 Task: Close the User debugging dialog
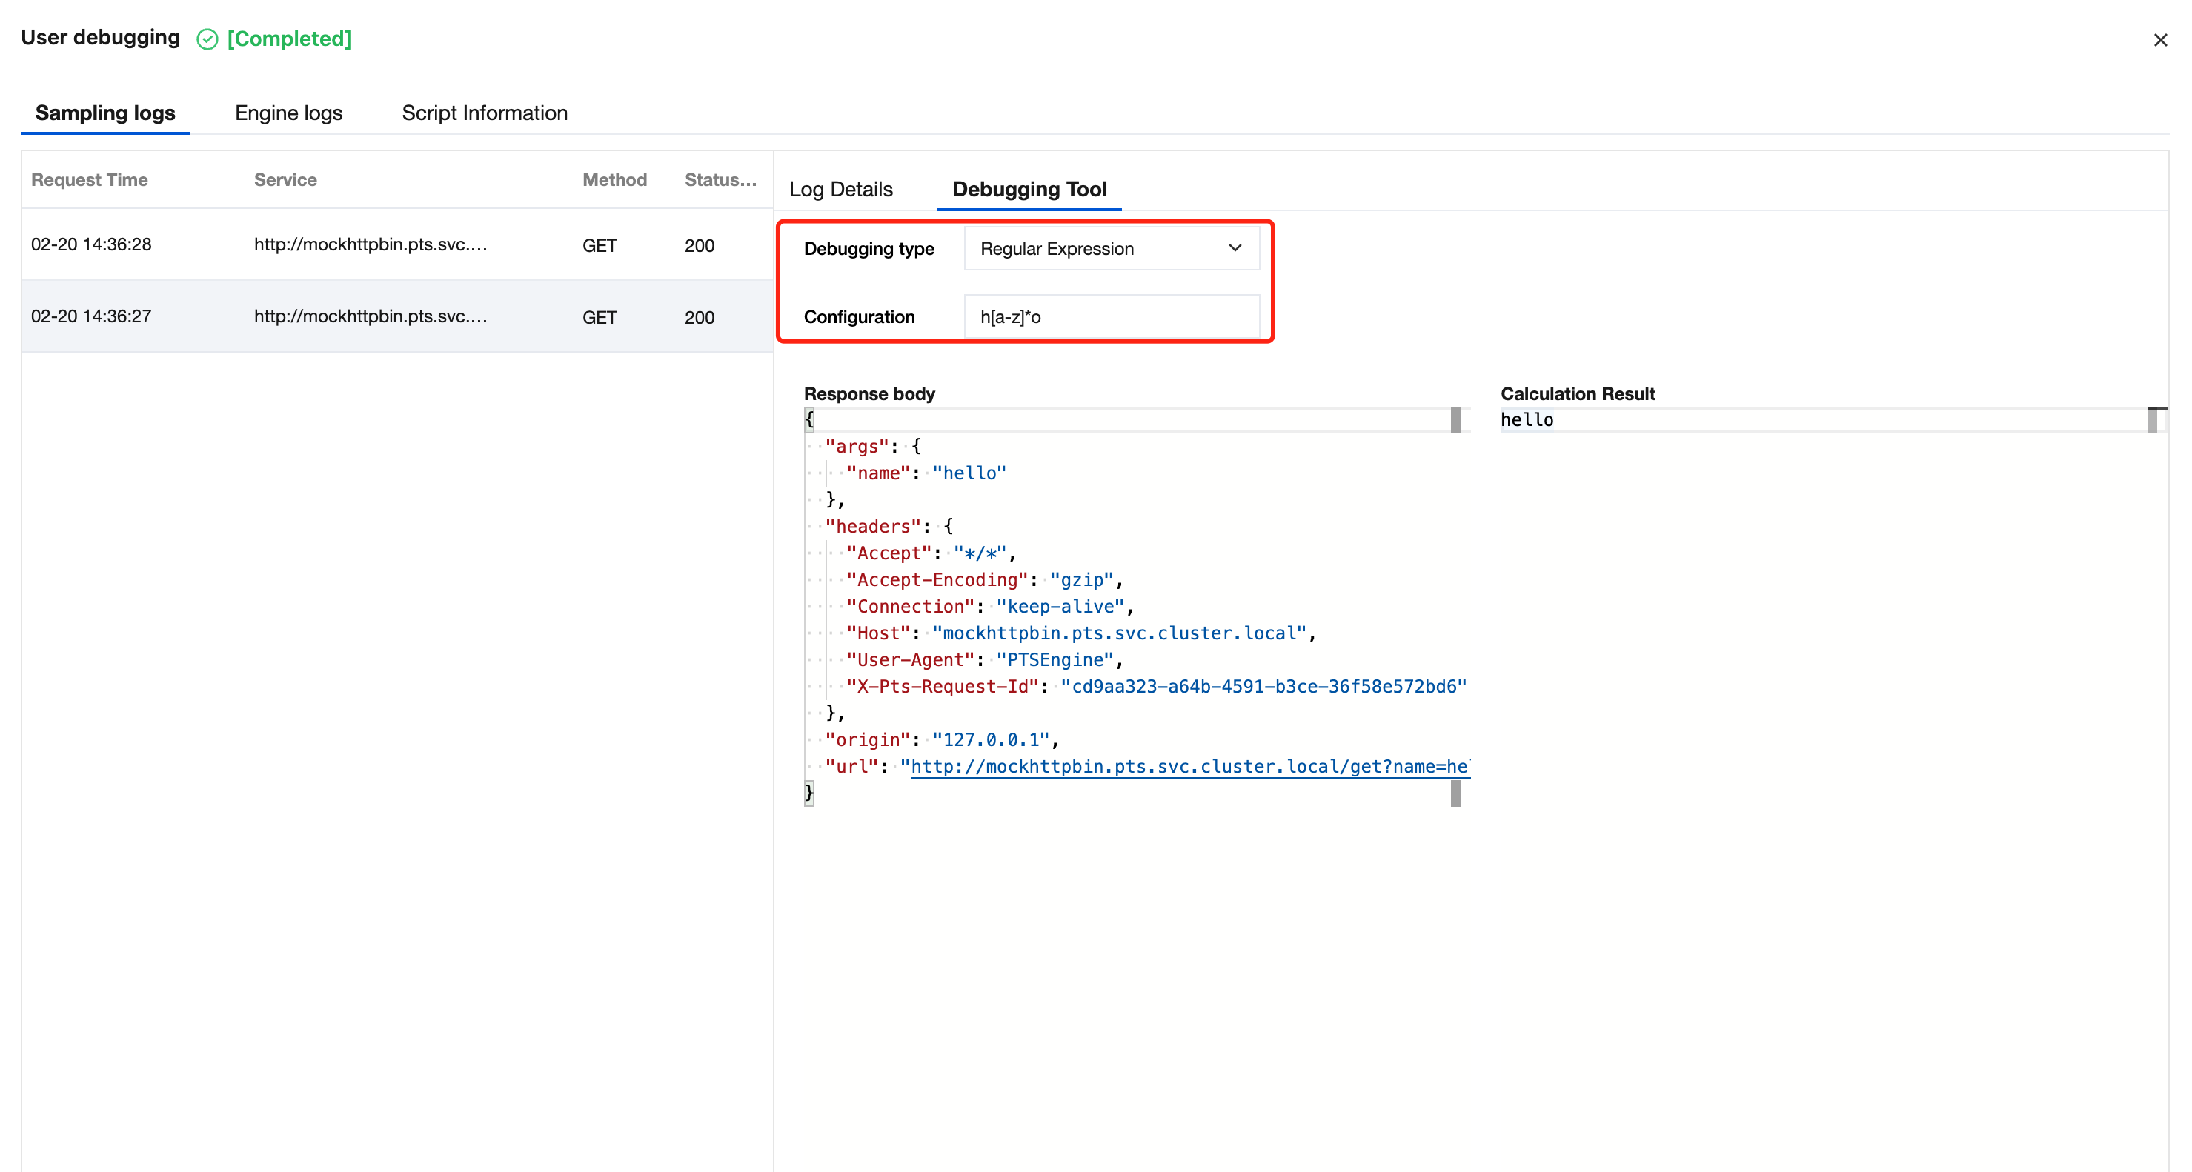point(2159,40)
